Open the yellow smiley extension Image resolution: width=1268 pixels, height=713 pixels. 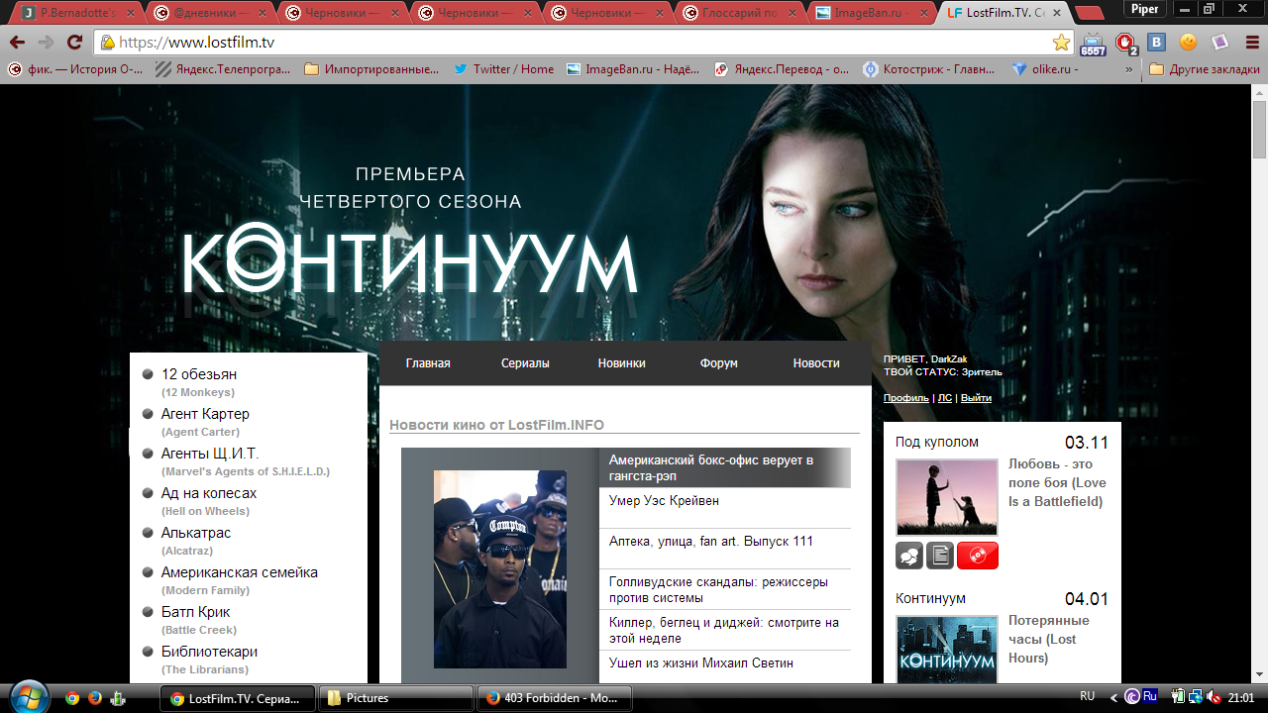(1188, 43)
